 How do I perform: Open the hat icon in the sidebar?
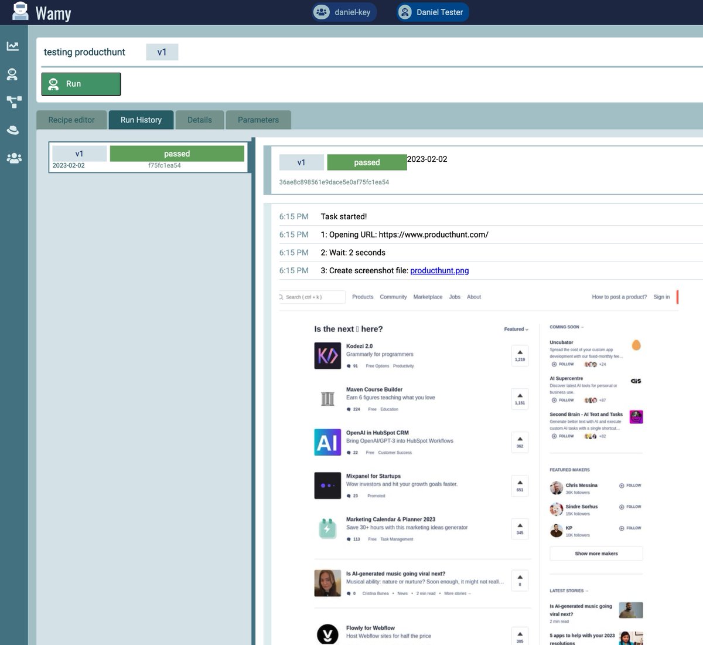(13, 130)
